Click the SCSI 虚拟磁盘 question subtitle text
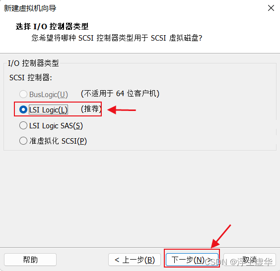Screen dimensions: 280x271 point(117,38)
